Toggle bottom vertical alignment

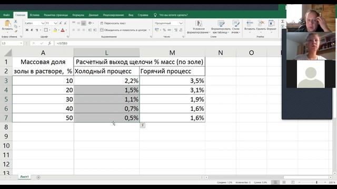click(x=84, y=23)
